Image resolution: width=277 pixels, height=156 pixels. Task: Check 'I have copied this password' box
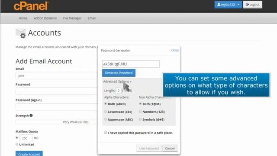pyautogui.click(x=106, y=133)
